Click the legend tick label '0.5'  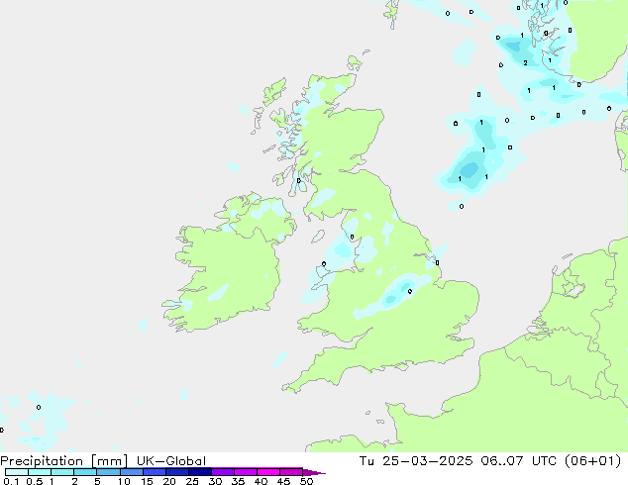[x=34, y=481]
